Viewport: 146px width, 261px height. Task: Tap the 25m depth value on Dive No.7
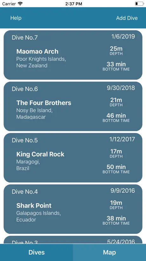pos(116,49)
